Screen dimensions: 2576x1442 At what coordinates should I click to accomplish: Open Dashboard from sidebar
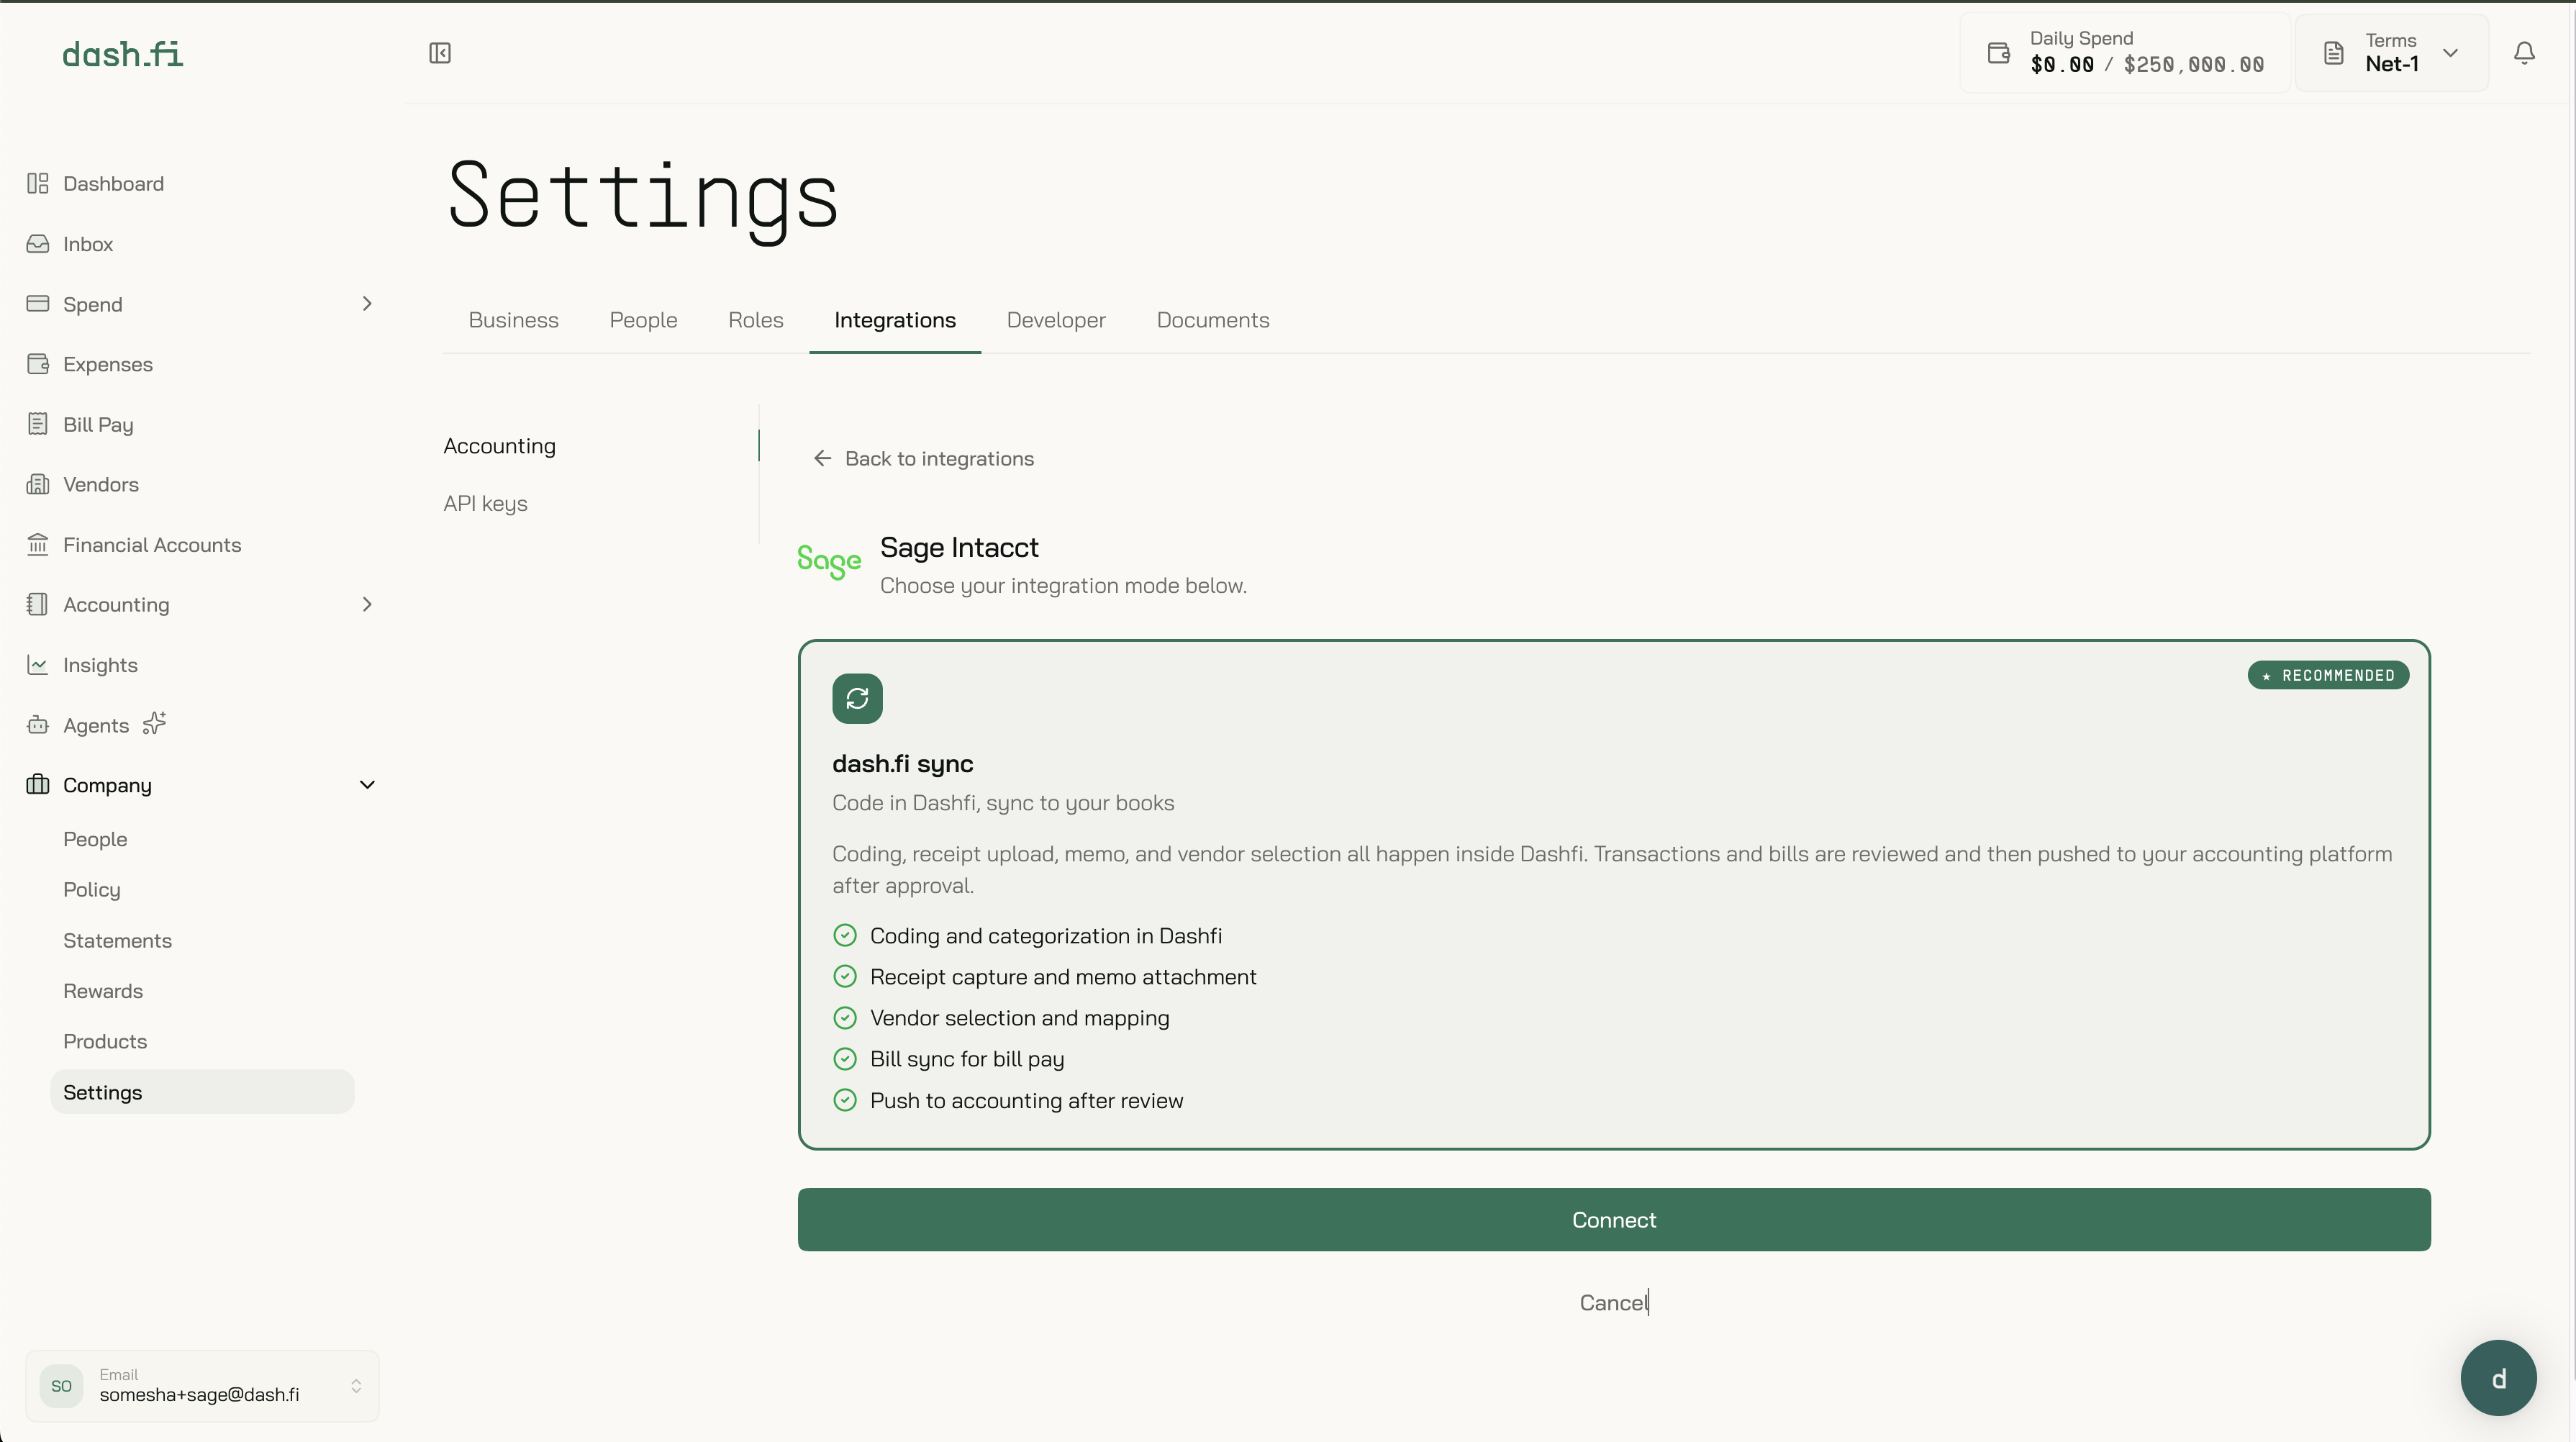(113, 184)
